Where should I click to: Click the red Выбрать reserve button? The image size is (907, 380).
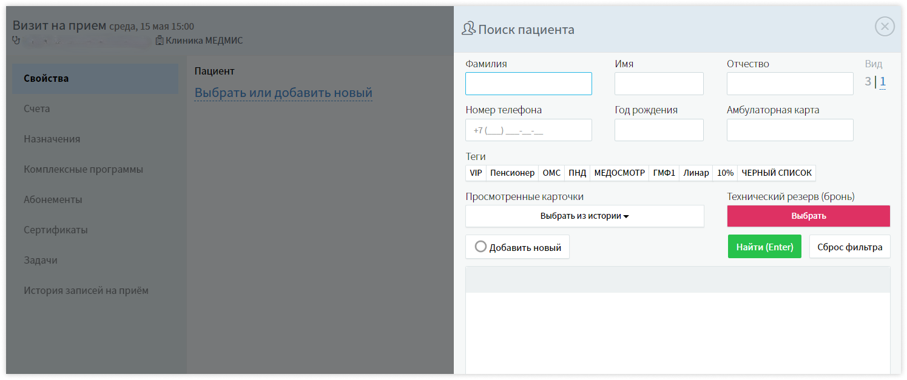pos(809,216)
